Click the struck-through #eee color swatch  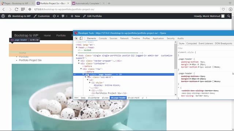tap(213, 82)
